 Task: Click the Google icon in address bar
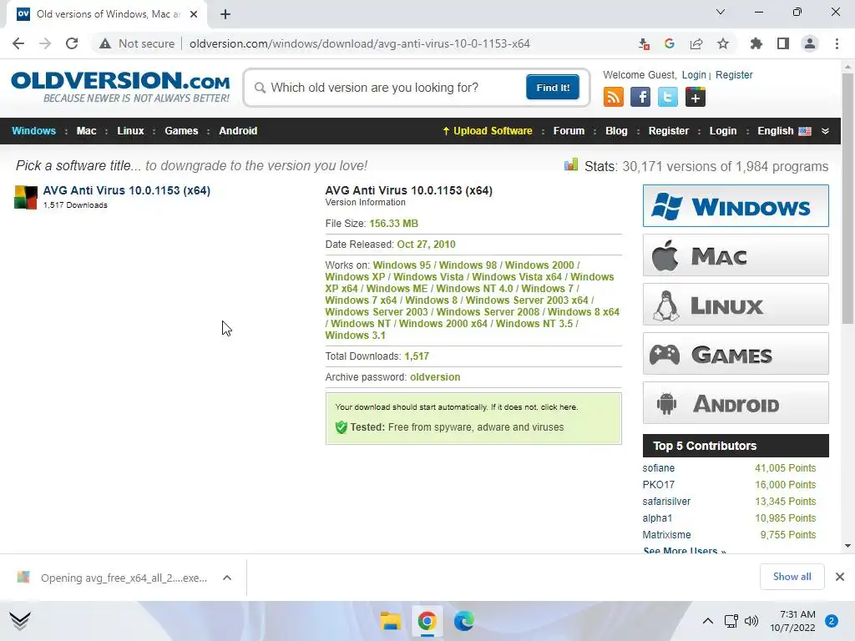coord(670,43)
